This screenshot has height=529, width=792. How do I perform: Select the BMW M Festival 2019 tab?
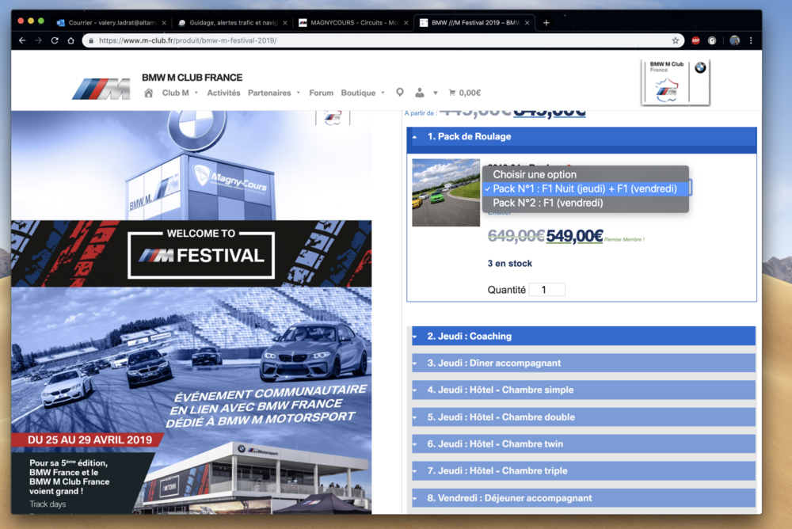click(x=474, y=23)
